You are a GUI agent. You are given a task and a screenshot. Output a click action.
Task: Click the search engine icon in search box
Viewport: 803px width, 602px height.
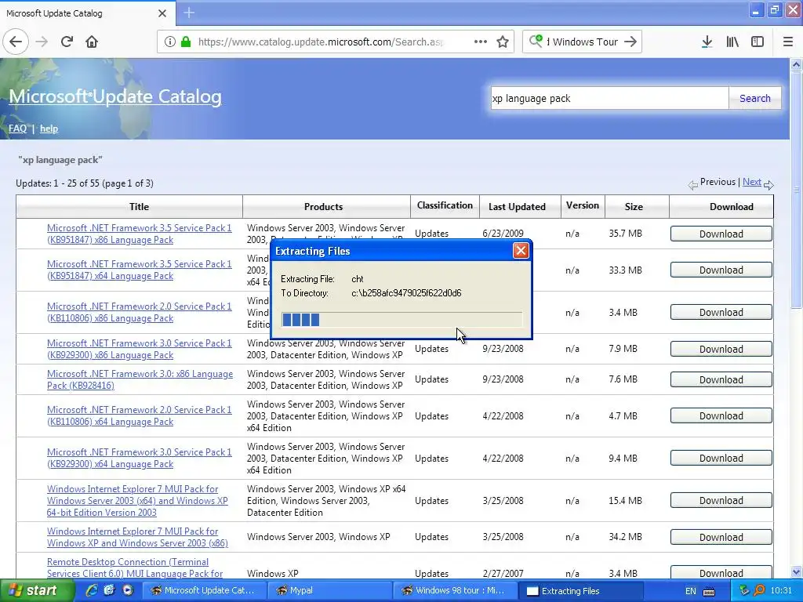click(x=536, y=41)
